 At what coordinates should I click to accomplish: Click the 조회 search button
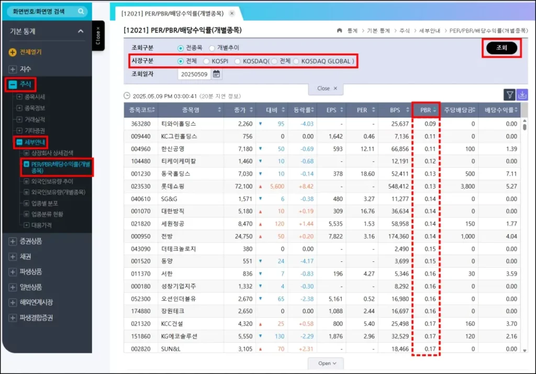[501, 48]
